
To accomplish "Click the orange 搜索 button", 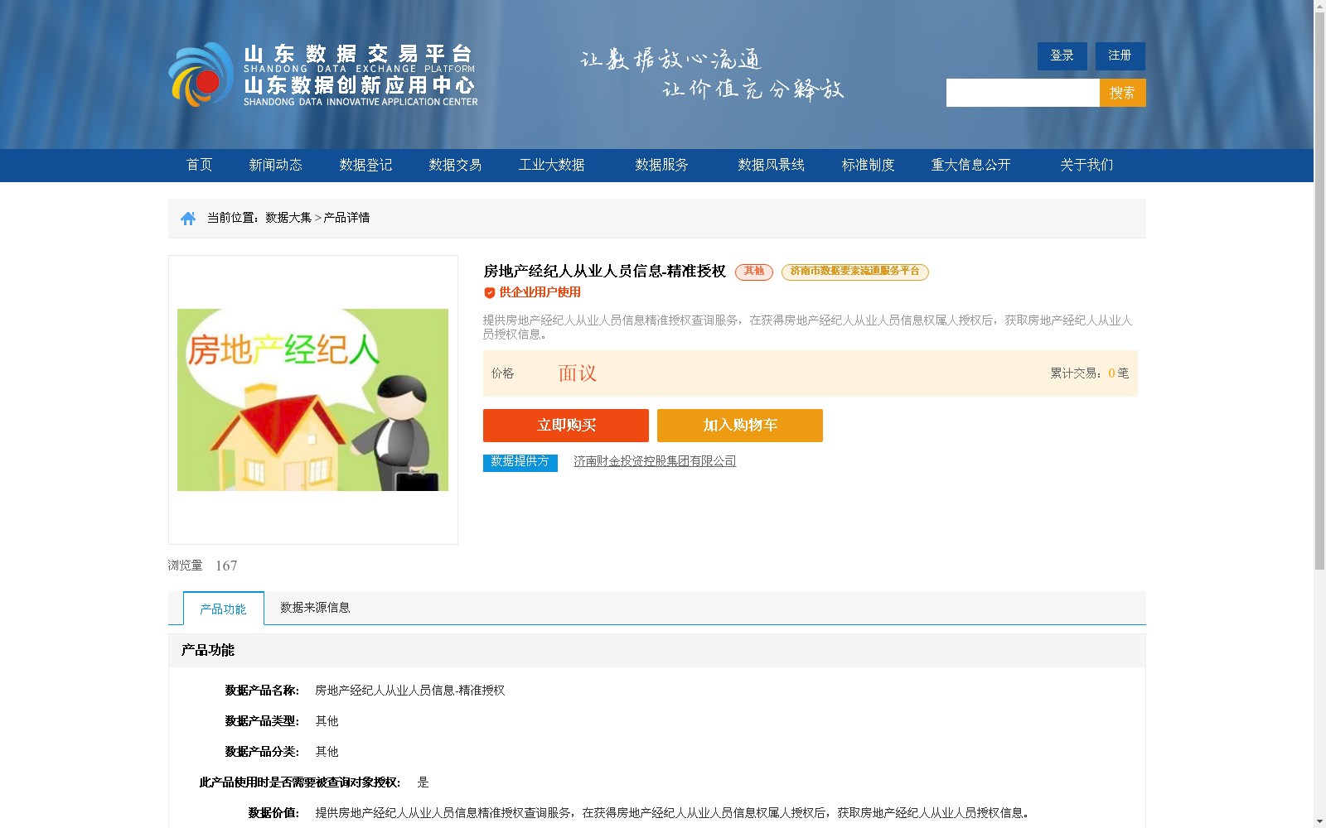I will tap(1123, 93).
